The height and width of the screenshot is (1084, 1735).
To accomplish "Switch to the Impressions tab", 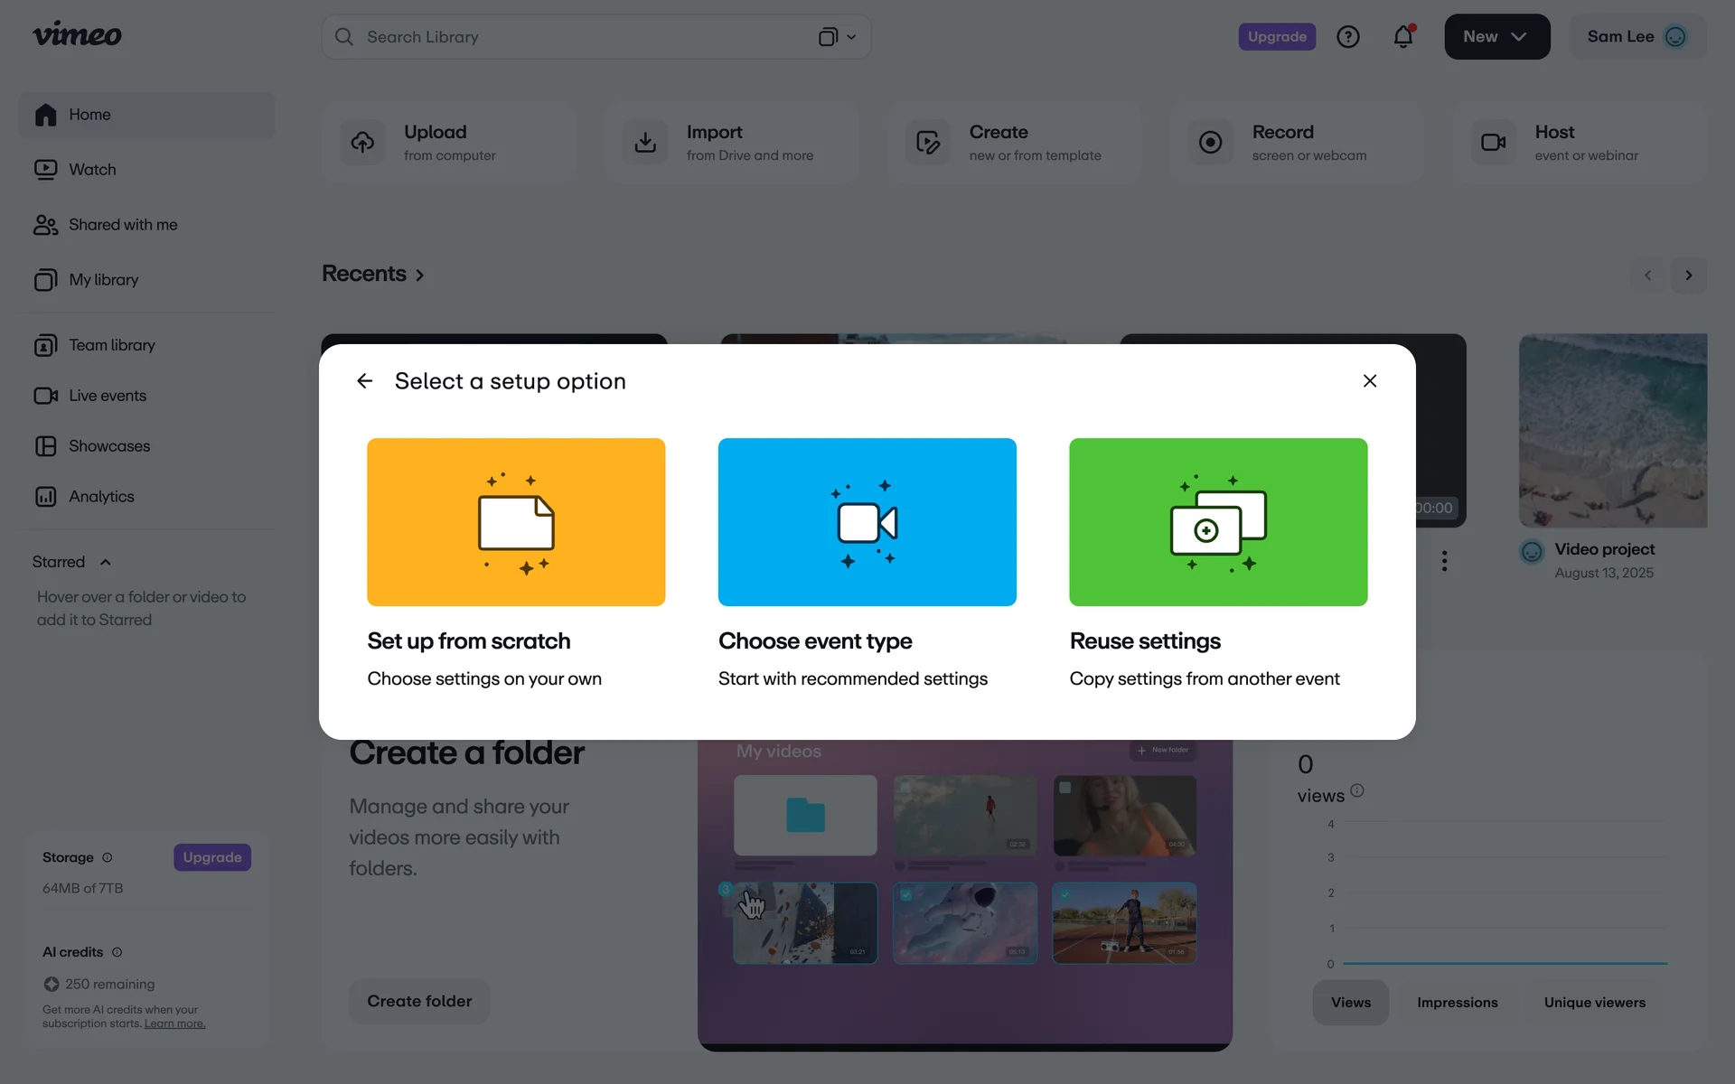I will pyautogui.click(x=1457, y=1003).
